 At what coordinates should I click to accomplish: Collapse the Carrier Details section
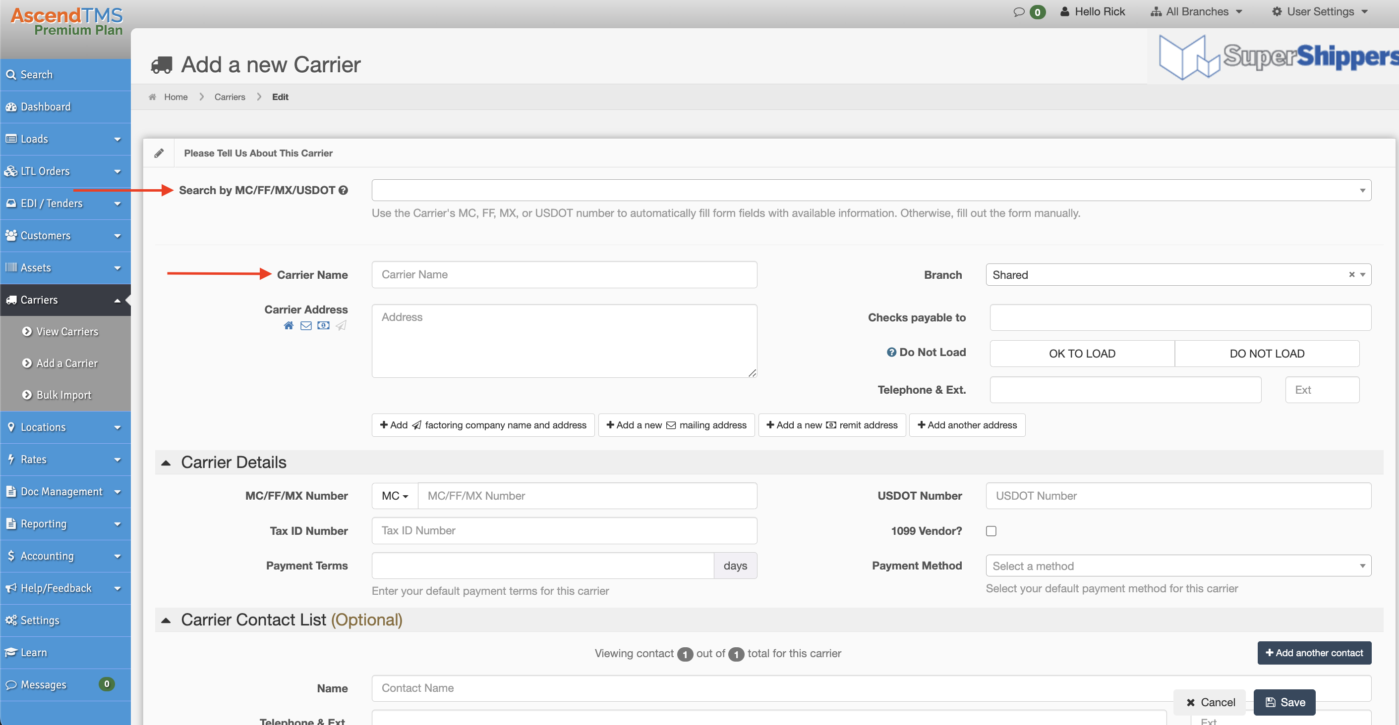[166, 463]
